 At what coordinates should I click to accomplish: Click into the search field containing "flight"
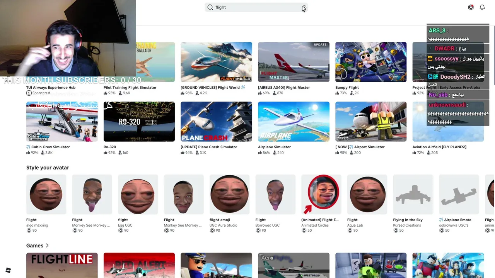[256, 7]
